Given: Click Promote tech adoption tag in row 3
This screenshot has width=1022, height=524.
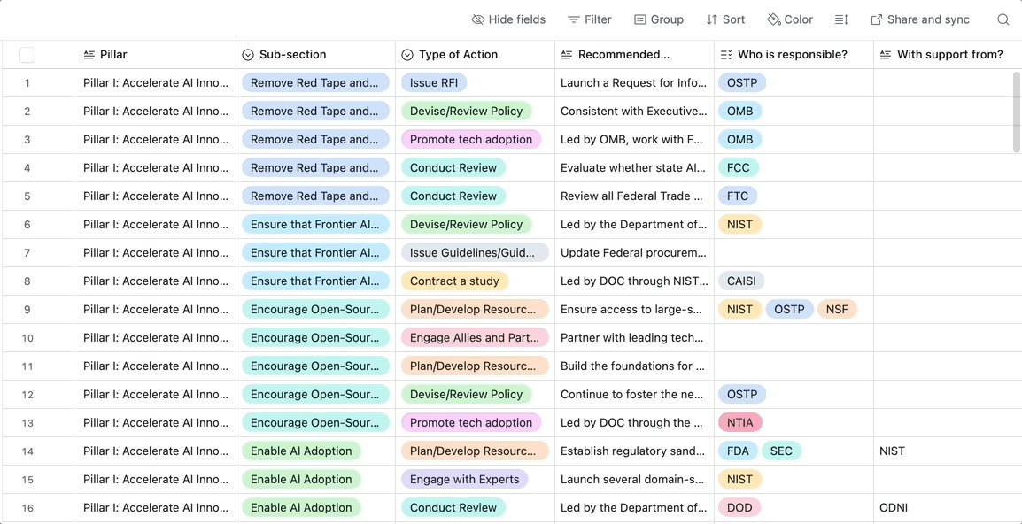Looking at the screenshot, I should coord(471,140).
